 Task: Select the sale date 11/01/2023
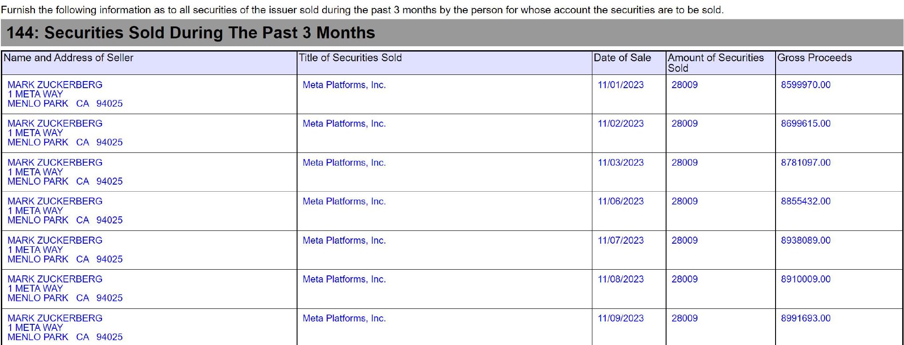click(621, 85)
